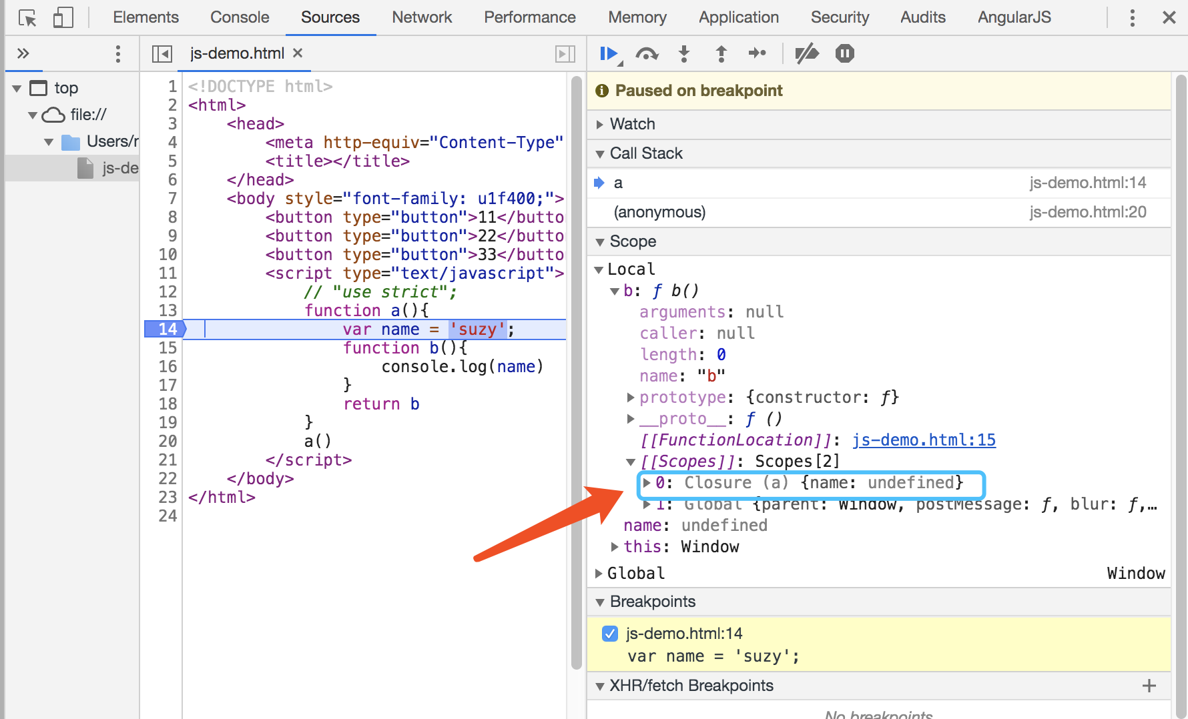This screenshot has height=719, width=1188.
Task: Collapse the [[Scopes]] entry
Action: (631, 462)
